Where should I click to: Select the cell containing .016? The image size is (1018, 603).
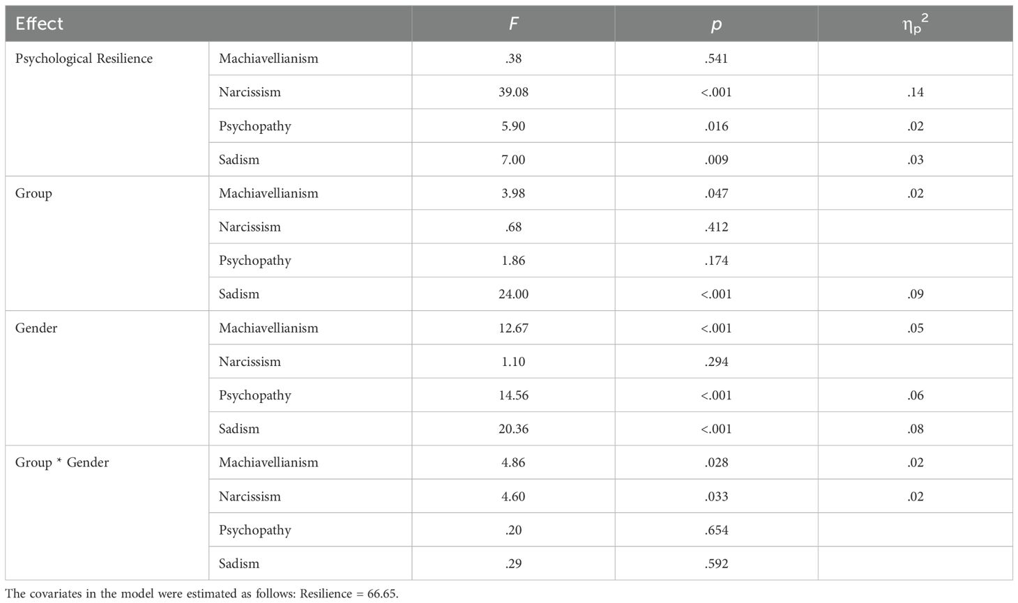point(716,126)
